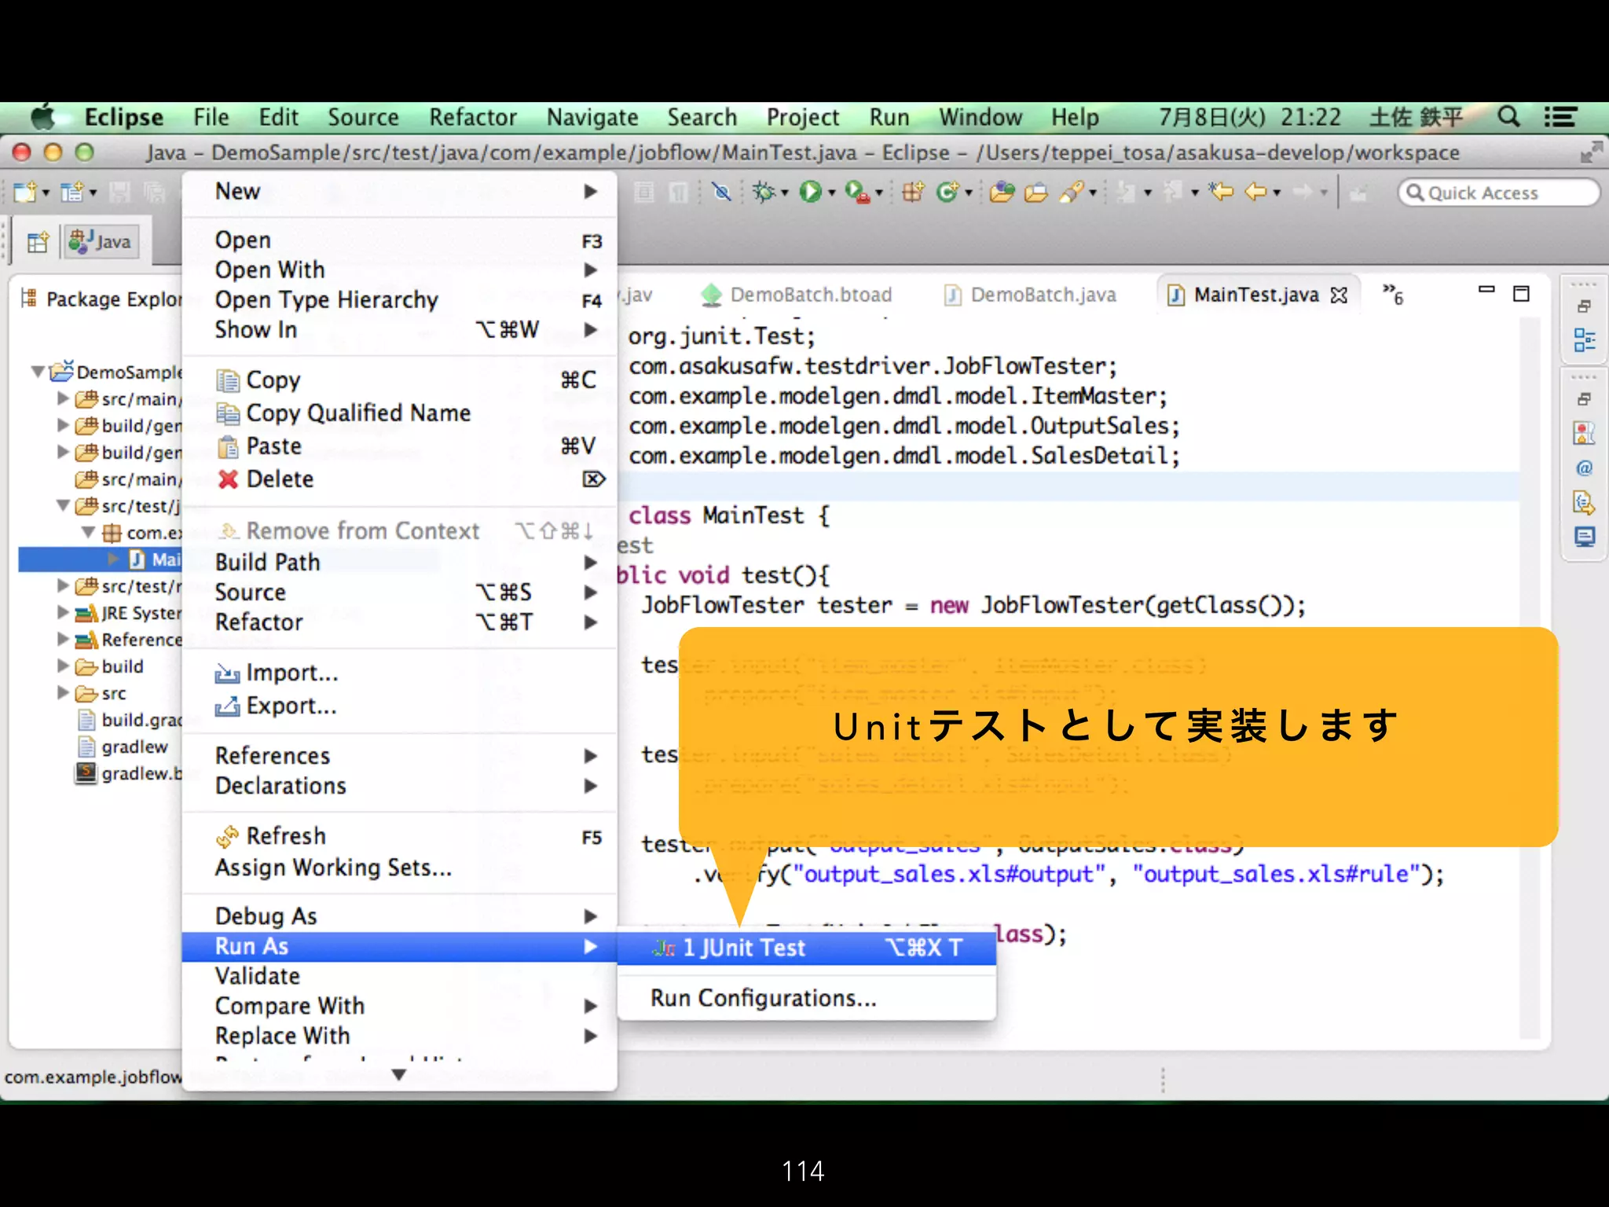This screenshot has height=1207, width=1609.
Task: Select the Java perspective button
Action: coord(101,241)
